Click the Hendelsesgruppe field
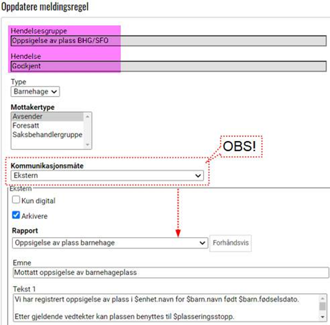The height and width of the screenshot is (325, 330). pyautogui.click(x=167, y=41)
